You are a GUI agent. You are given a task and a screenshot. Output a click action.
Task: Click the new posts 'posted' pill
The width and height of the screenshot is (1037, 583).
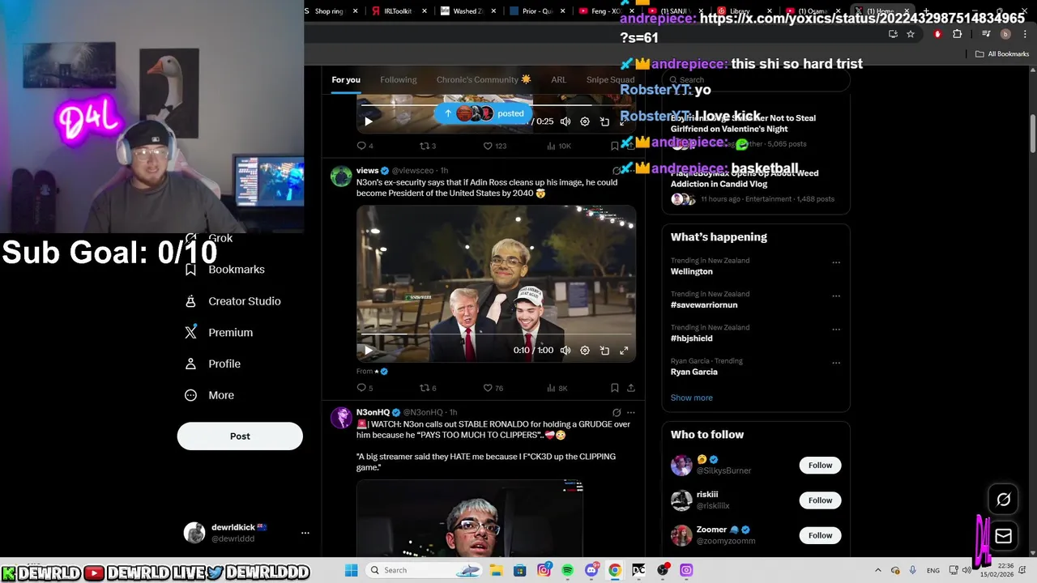point(484,113)
